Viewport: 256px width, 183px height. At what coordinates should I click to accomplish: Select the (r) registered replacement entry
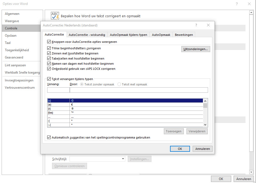click(125, 109)
